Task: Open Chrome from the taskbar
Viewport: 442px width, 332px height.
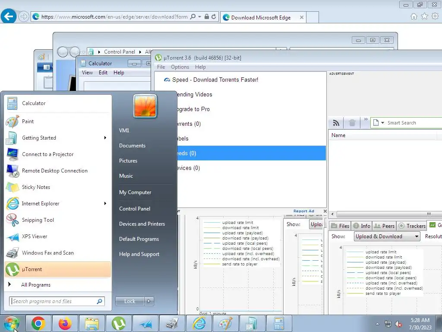Action: [38, 323]
